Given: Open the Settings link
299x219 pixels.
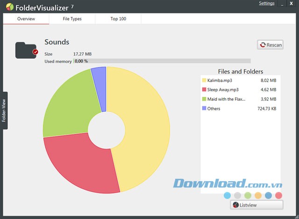Looking at the screenshot, I should (x=266, y=4).
